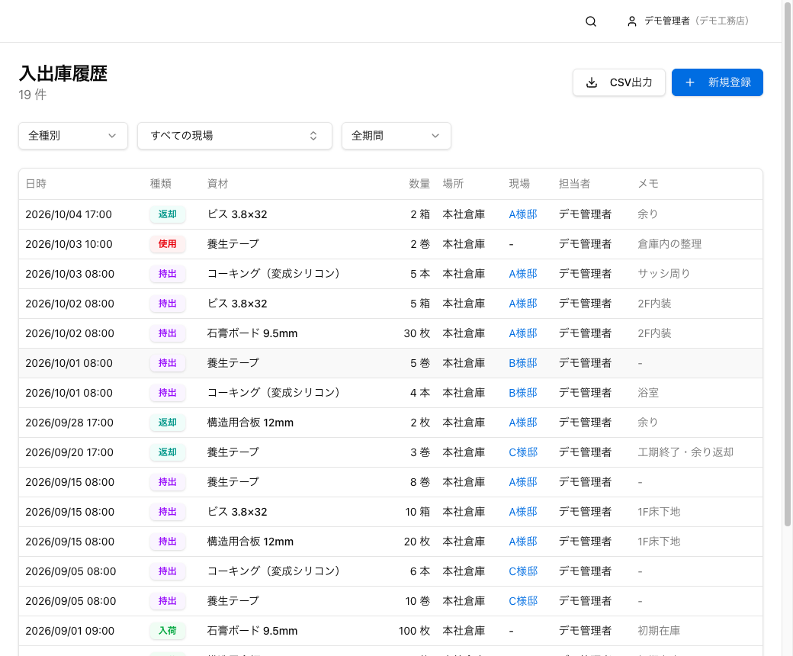Click the 場所 column header
The image size is (793, 656).
click(453, 184)
